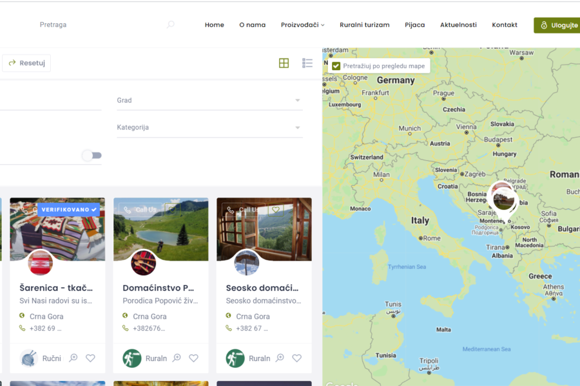The image size is (580, 386).
Task: Click Crna Gora on Domaćinstvo card
Action: click(x=150, y=316)
